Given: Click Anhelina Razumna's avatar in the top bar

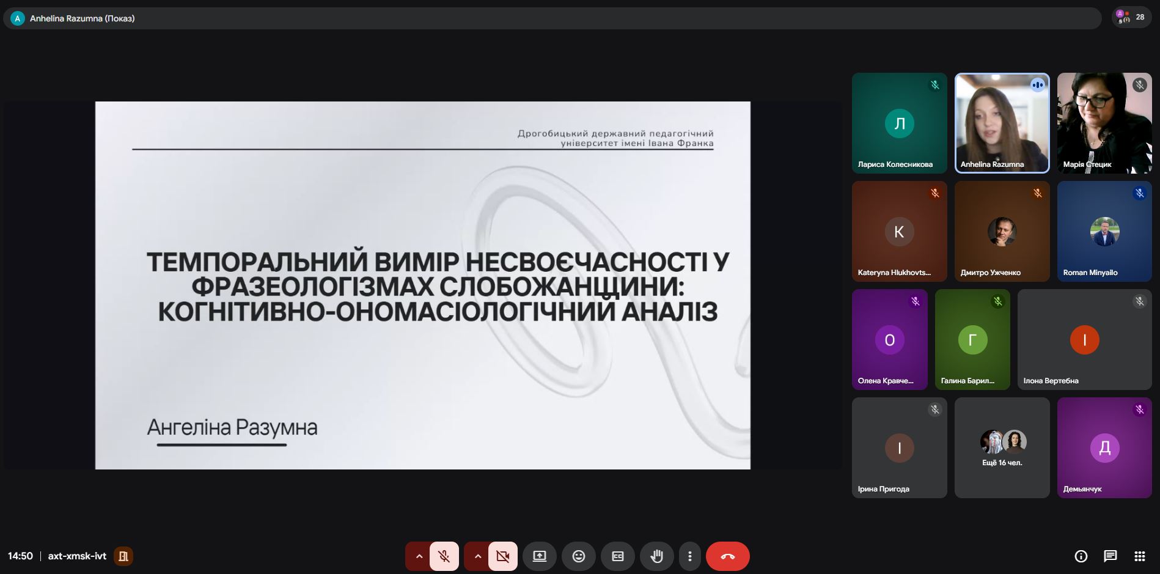Looking at the screenshot, I should click(17, 18).
